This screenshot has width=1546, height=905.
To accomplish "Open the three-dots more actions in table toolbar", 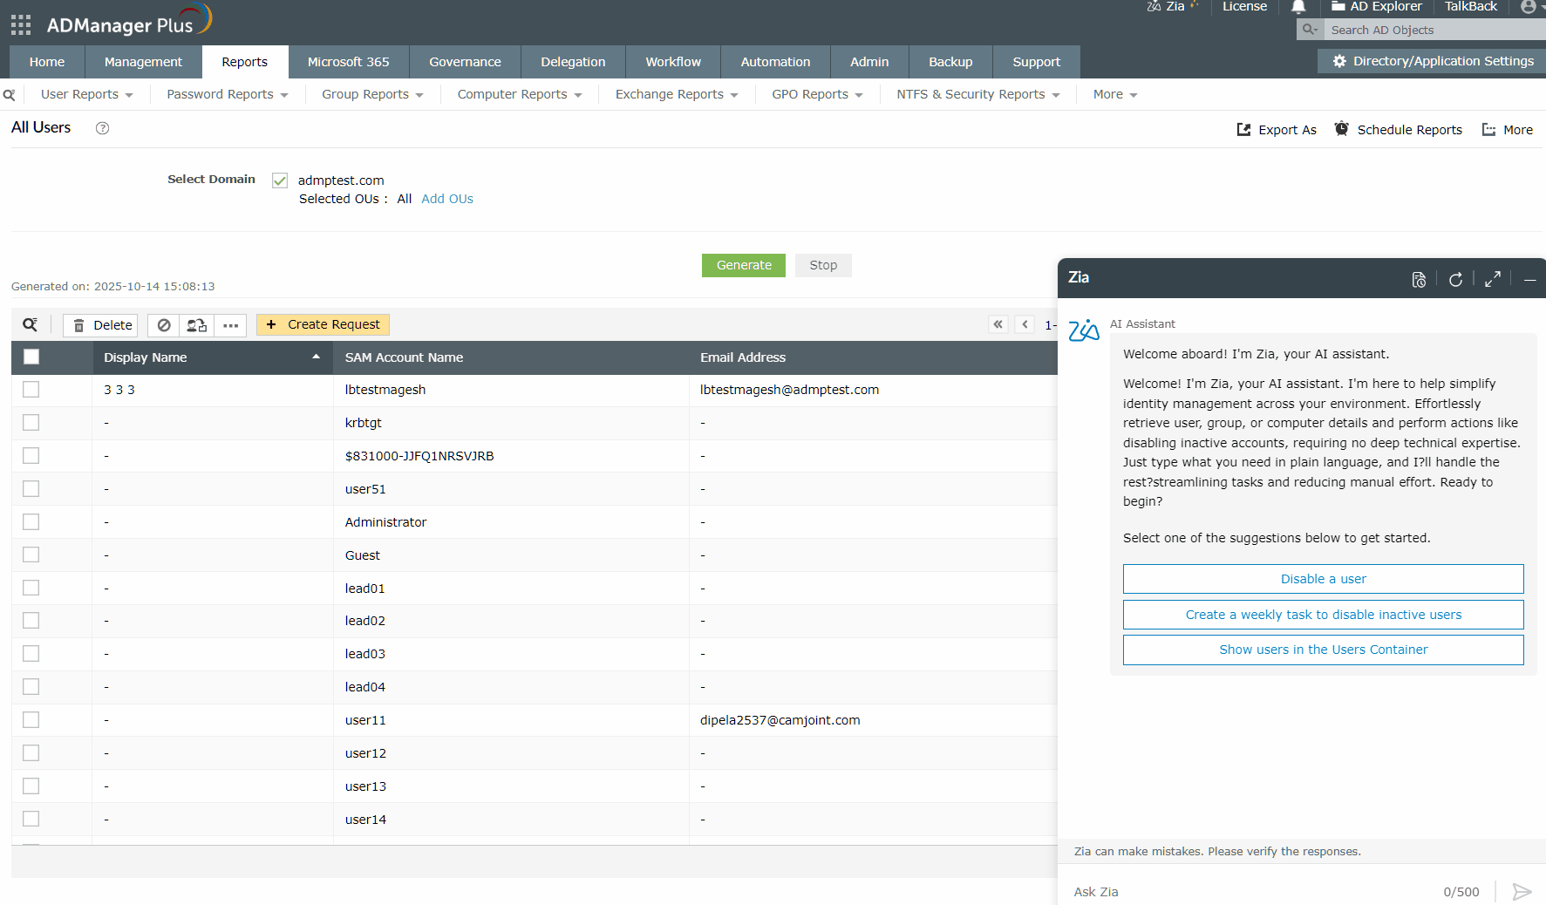I will pyautogui.click(x=231, y=325).
